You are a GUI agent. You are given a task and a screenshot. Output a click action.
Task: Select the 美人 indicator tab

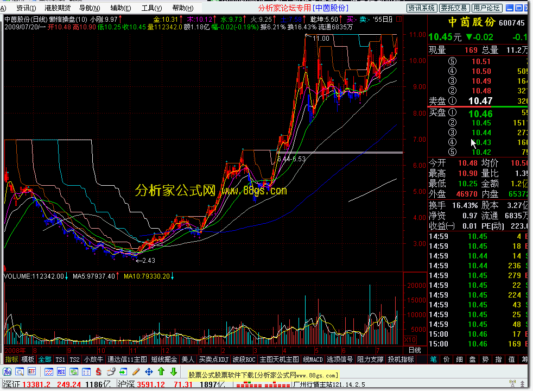click(x=188, y=360)
